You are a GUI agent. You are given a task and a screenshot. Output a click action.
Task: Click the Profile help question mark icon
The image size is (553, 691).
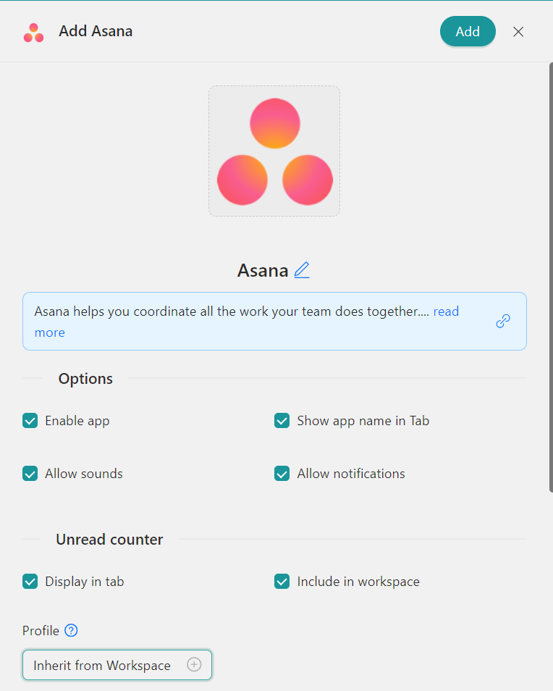coord(71,631)
